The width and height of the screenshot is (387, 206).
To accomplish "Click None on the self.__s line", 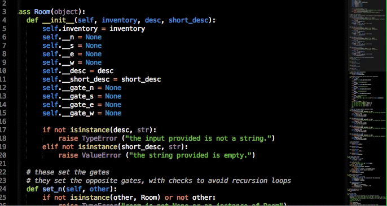I will (x=94, y=46).
